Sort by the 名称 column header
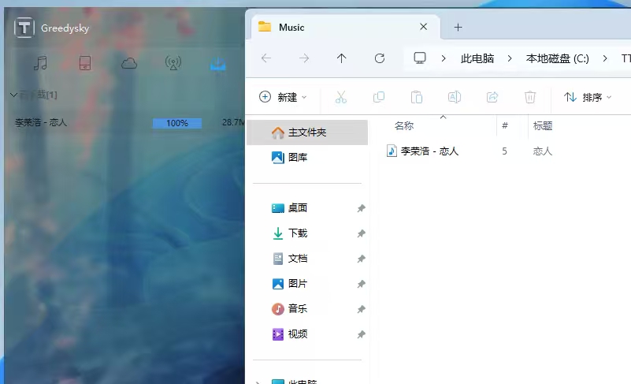Screen dimensions: 631x384 click(404, 126)
